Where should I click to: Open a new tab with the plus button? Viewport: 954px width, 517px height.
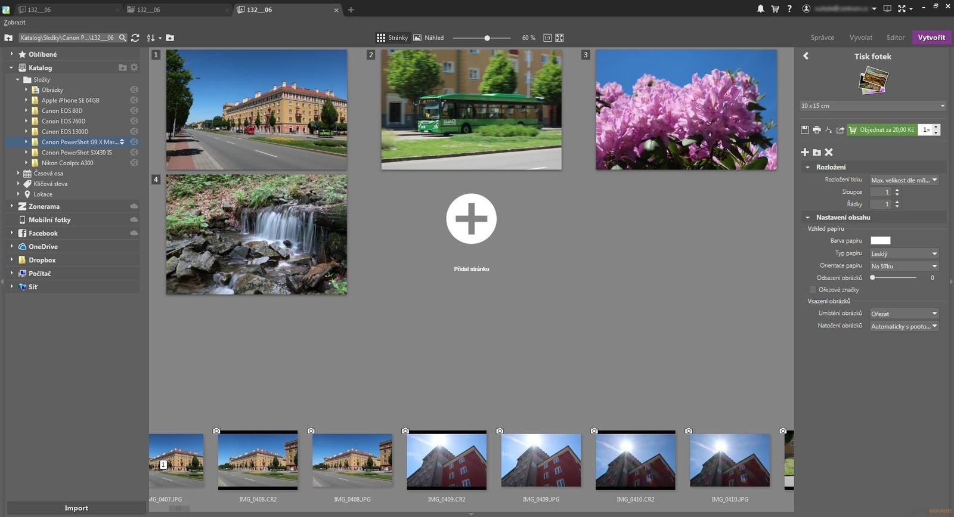tap(351, 10)
